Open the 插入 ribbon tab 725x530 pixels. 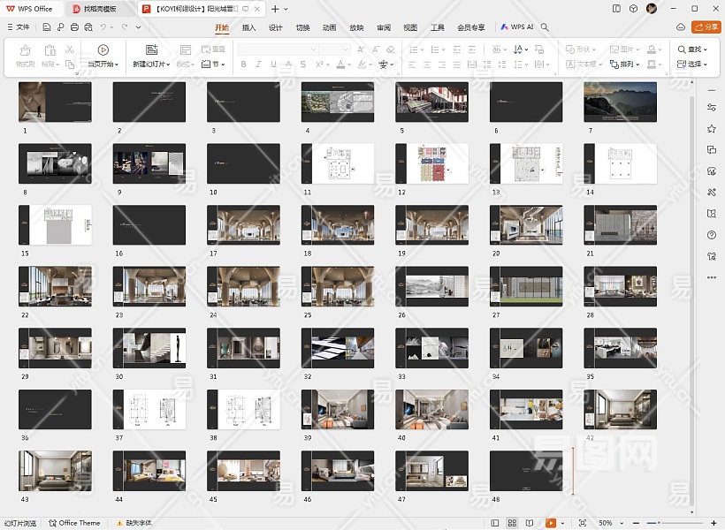(248, 27)
